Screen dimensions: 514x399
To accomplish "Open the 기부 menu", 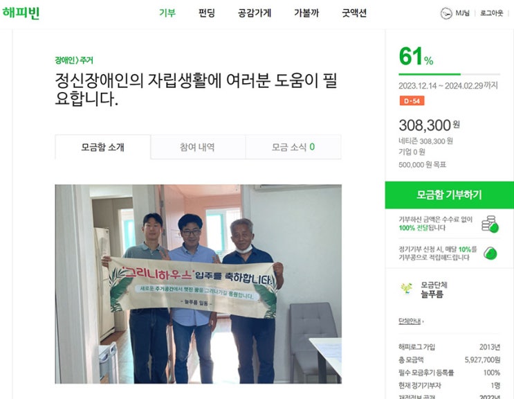I will coord(167,12).
